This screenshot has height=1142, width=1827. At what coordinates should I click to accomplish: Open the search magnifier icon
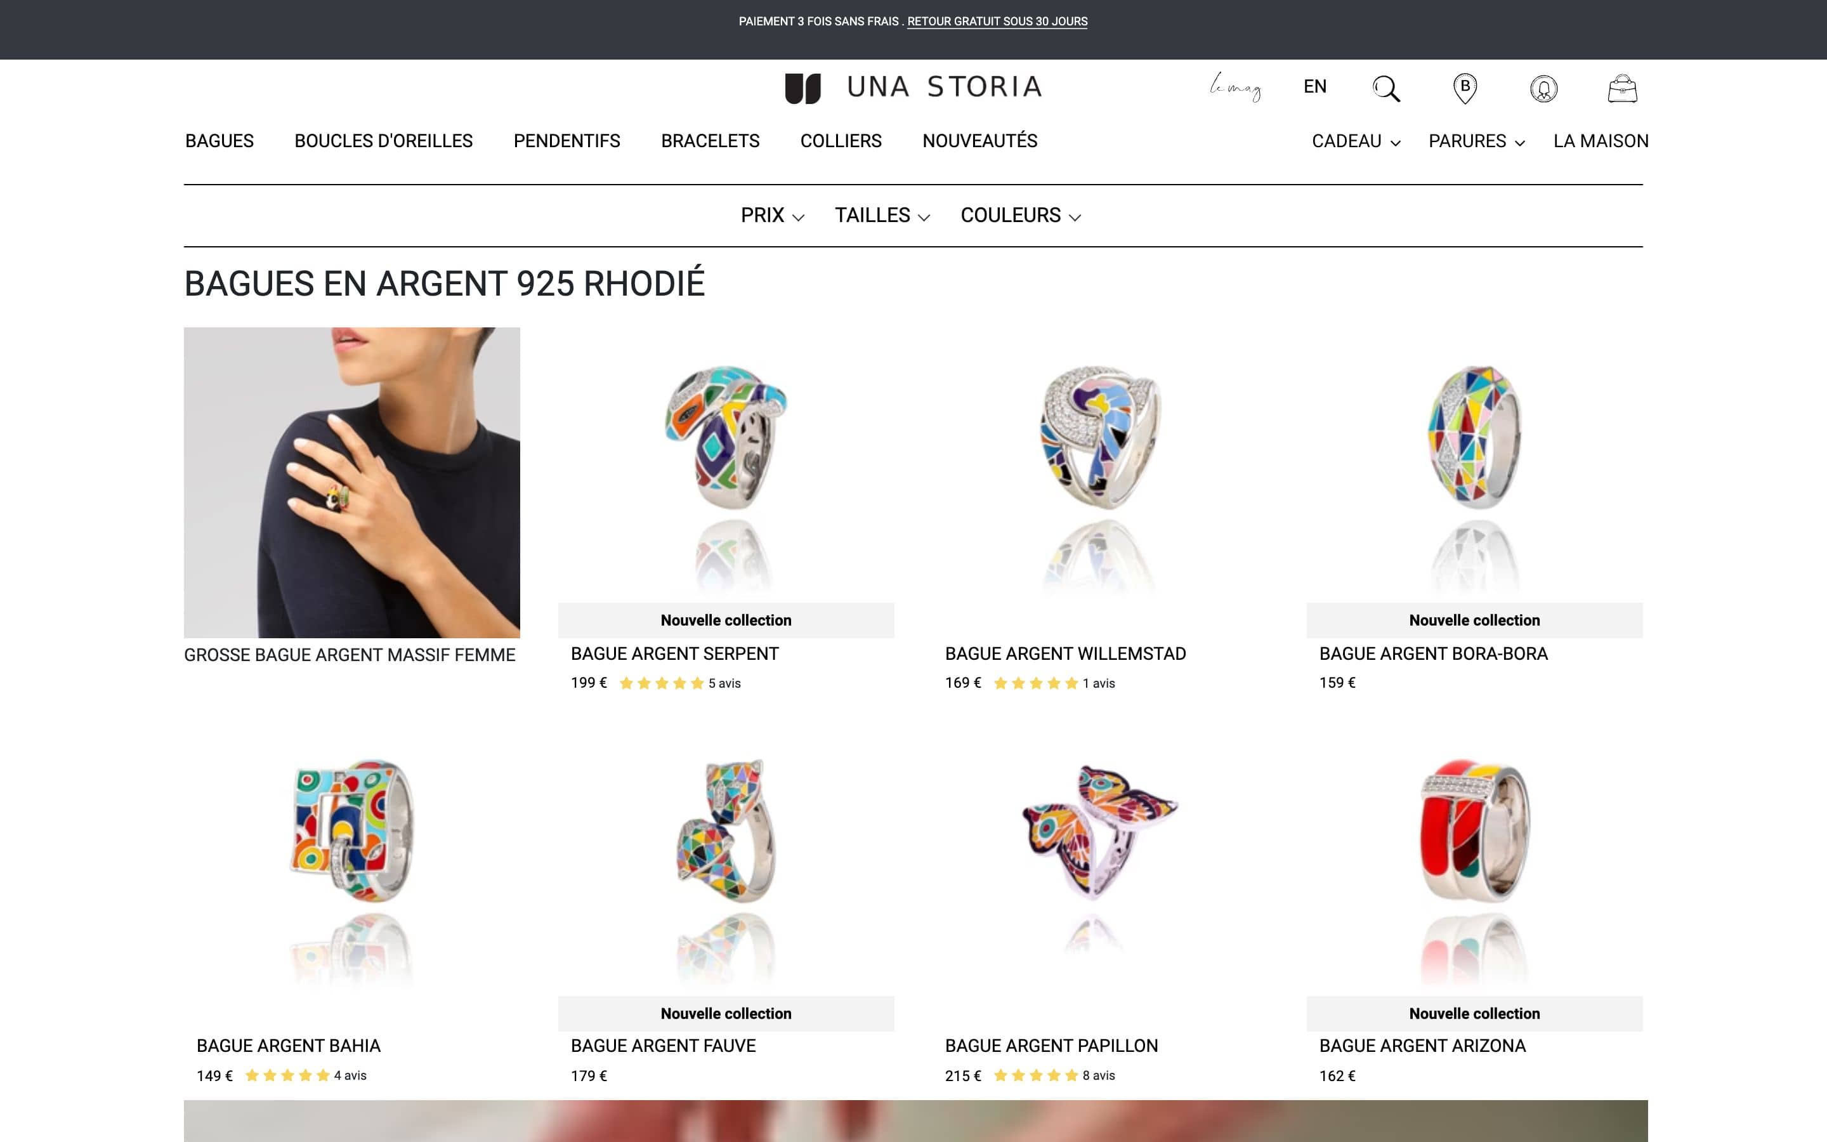point(1386,88)
